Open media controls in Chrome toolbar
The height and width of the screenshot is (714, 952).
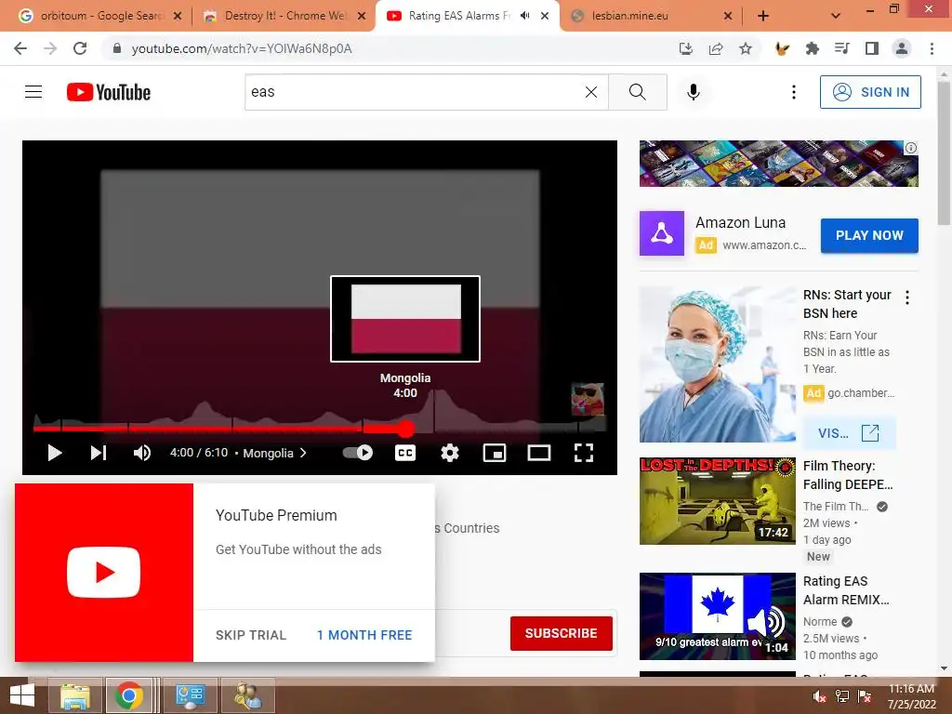point(841,48)
